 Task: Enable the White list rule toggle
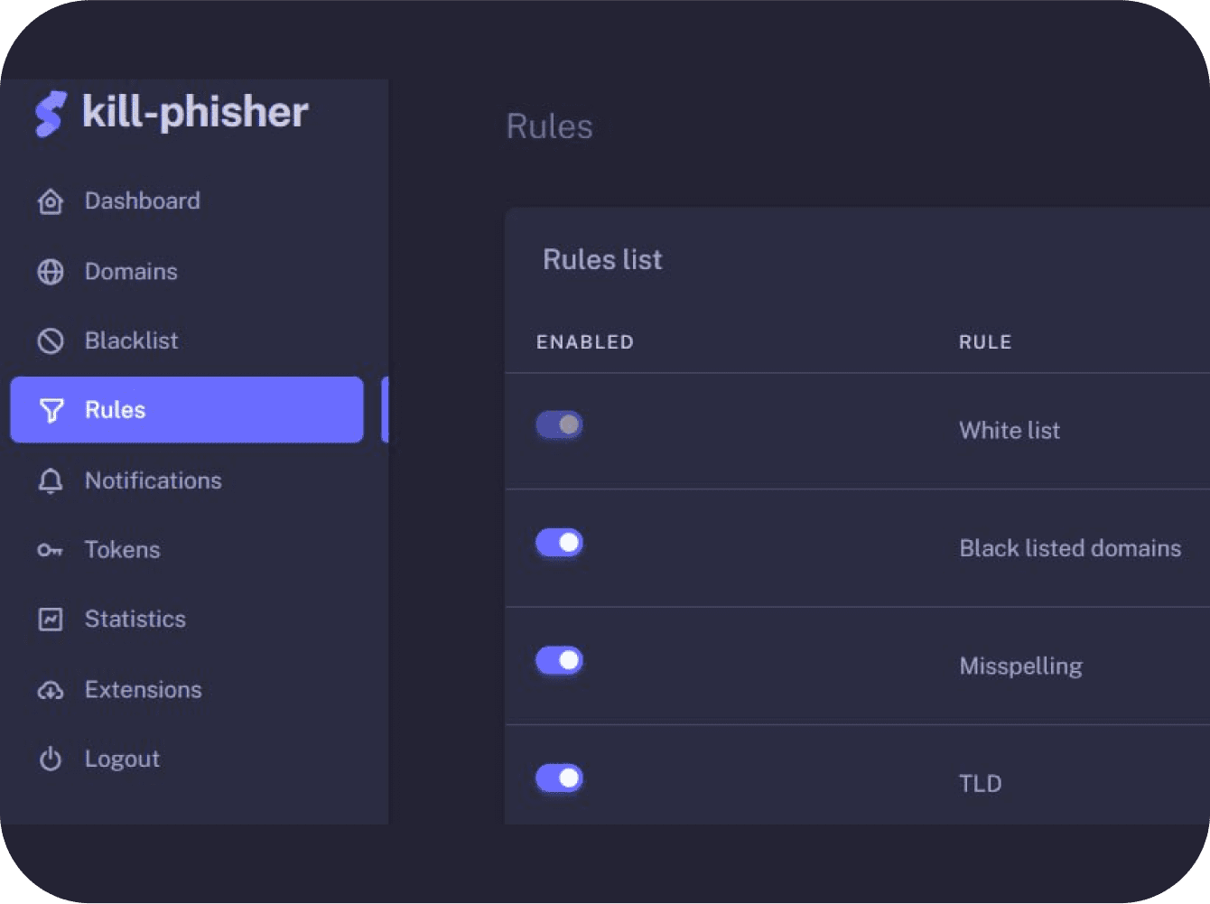(559, 424)
